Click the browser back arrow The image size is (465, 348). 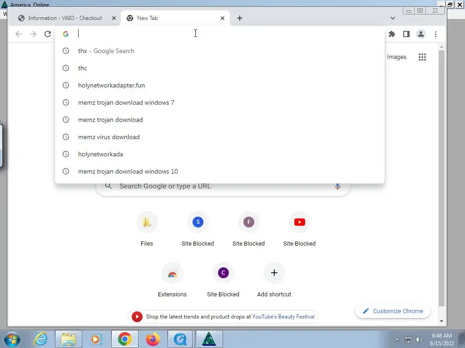[x=19, y=34]
